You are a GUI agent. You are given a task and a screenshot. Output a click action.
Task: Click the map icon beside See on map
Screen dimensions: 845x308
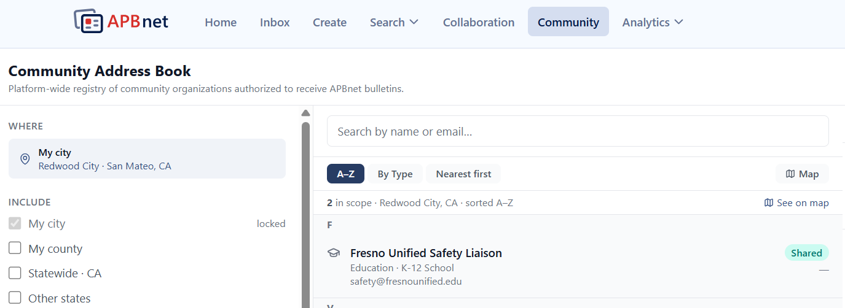769,202
